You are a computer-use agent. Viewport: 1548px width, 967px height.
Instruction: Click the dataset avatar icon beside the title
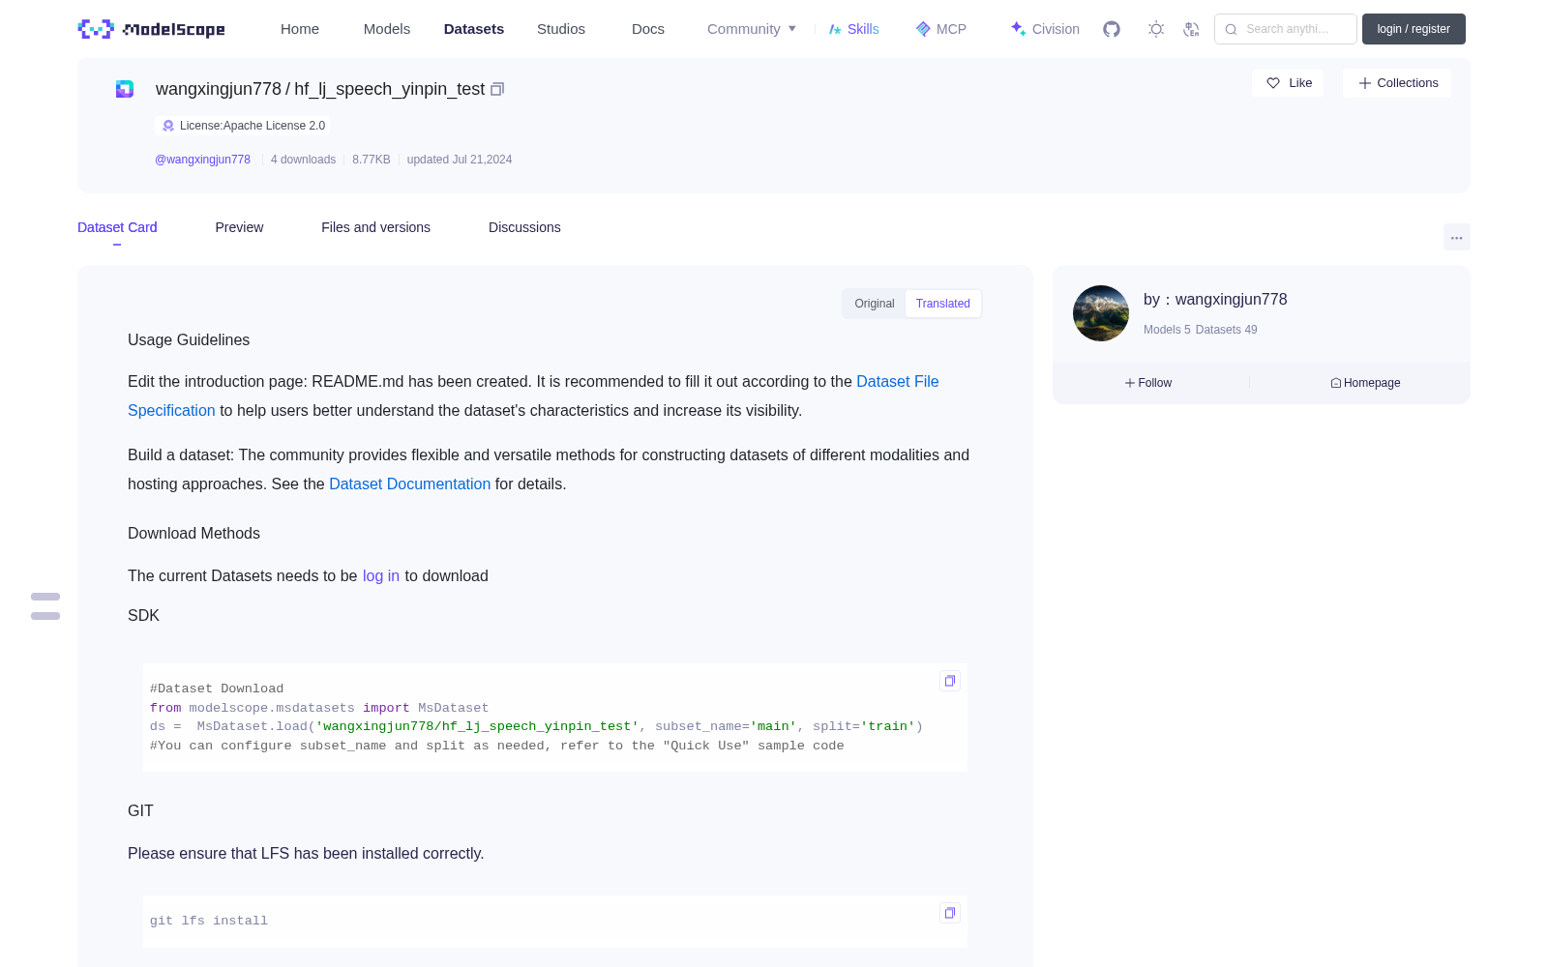pyautogui.click(x=125, y=89)
